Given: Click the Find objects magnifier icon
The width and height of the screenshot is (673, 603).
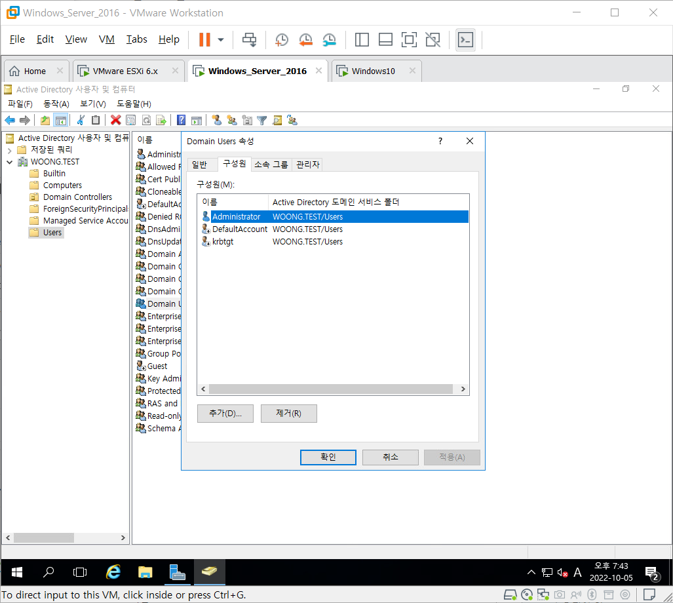Looking at the screenshot, I should click(277, 121).
